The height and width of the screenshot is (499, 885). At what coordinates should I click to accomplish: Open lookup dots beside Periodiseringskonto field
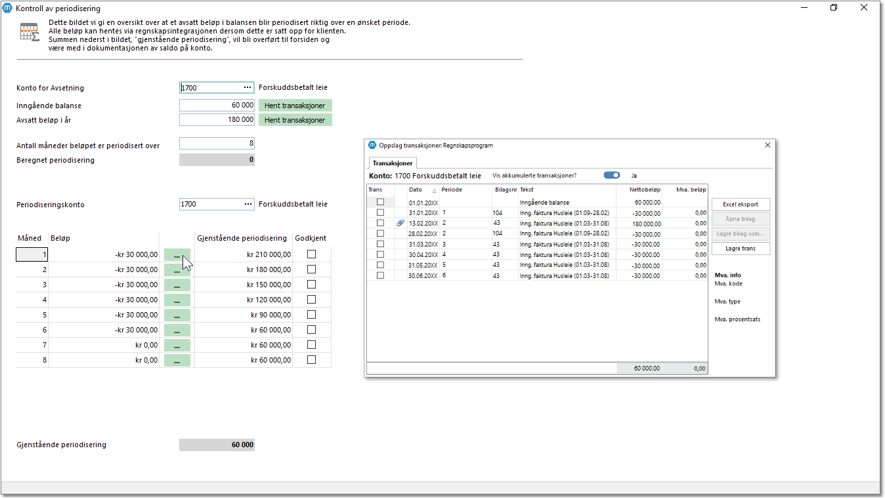pyautogui.click(x=248, y=204)
